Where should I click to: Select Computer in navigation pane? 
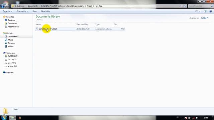click(11, 53)
